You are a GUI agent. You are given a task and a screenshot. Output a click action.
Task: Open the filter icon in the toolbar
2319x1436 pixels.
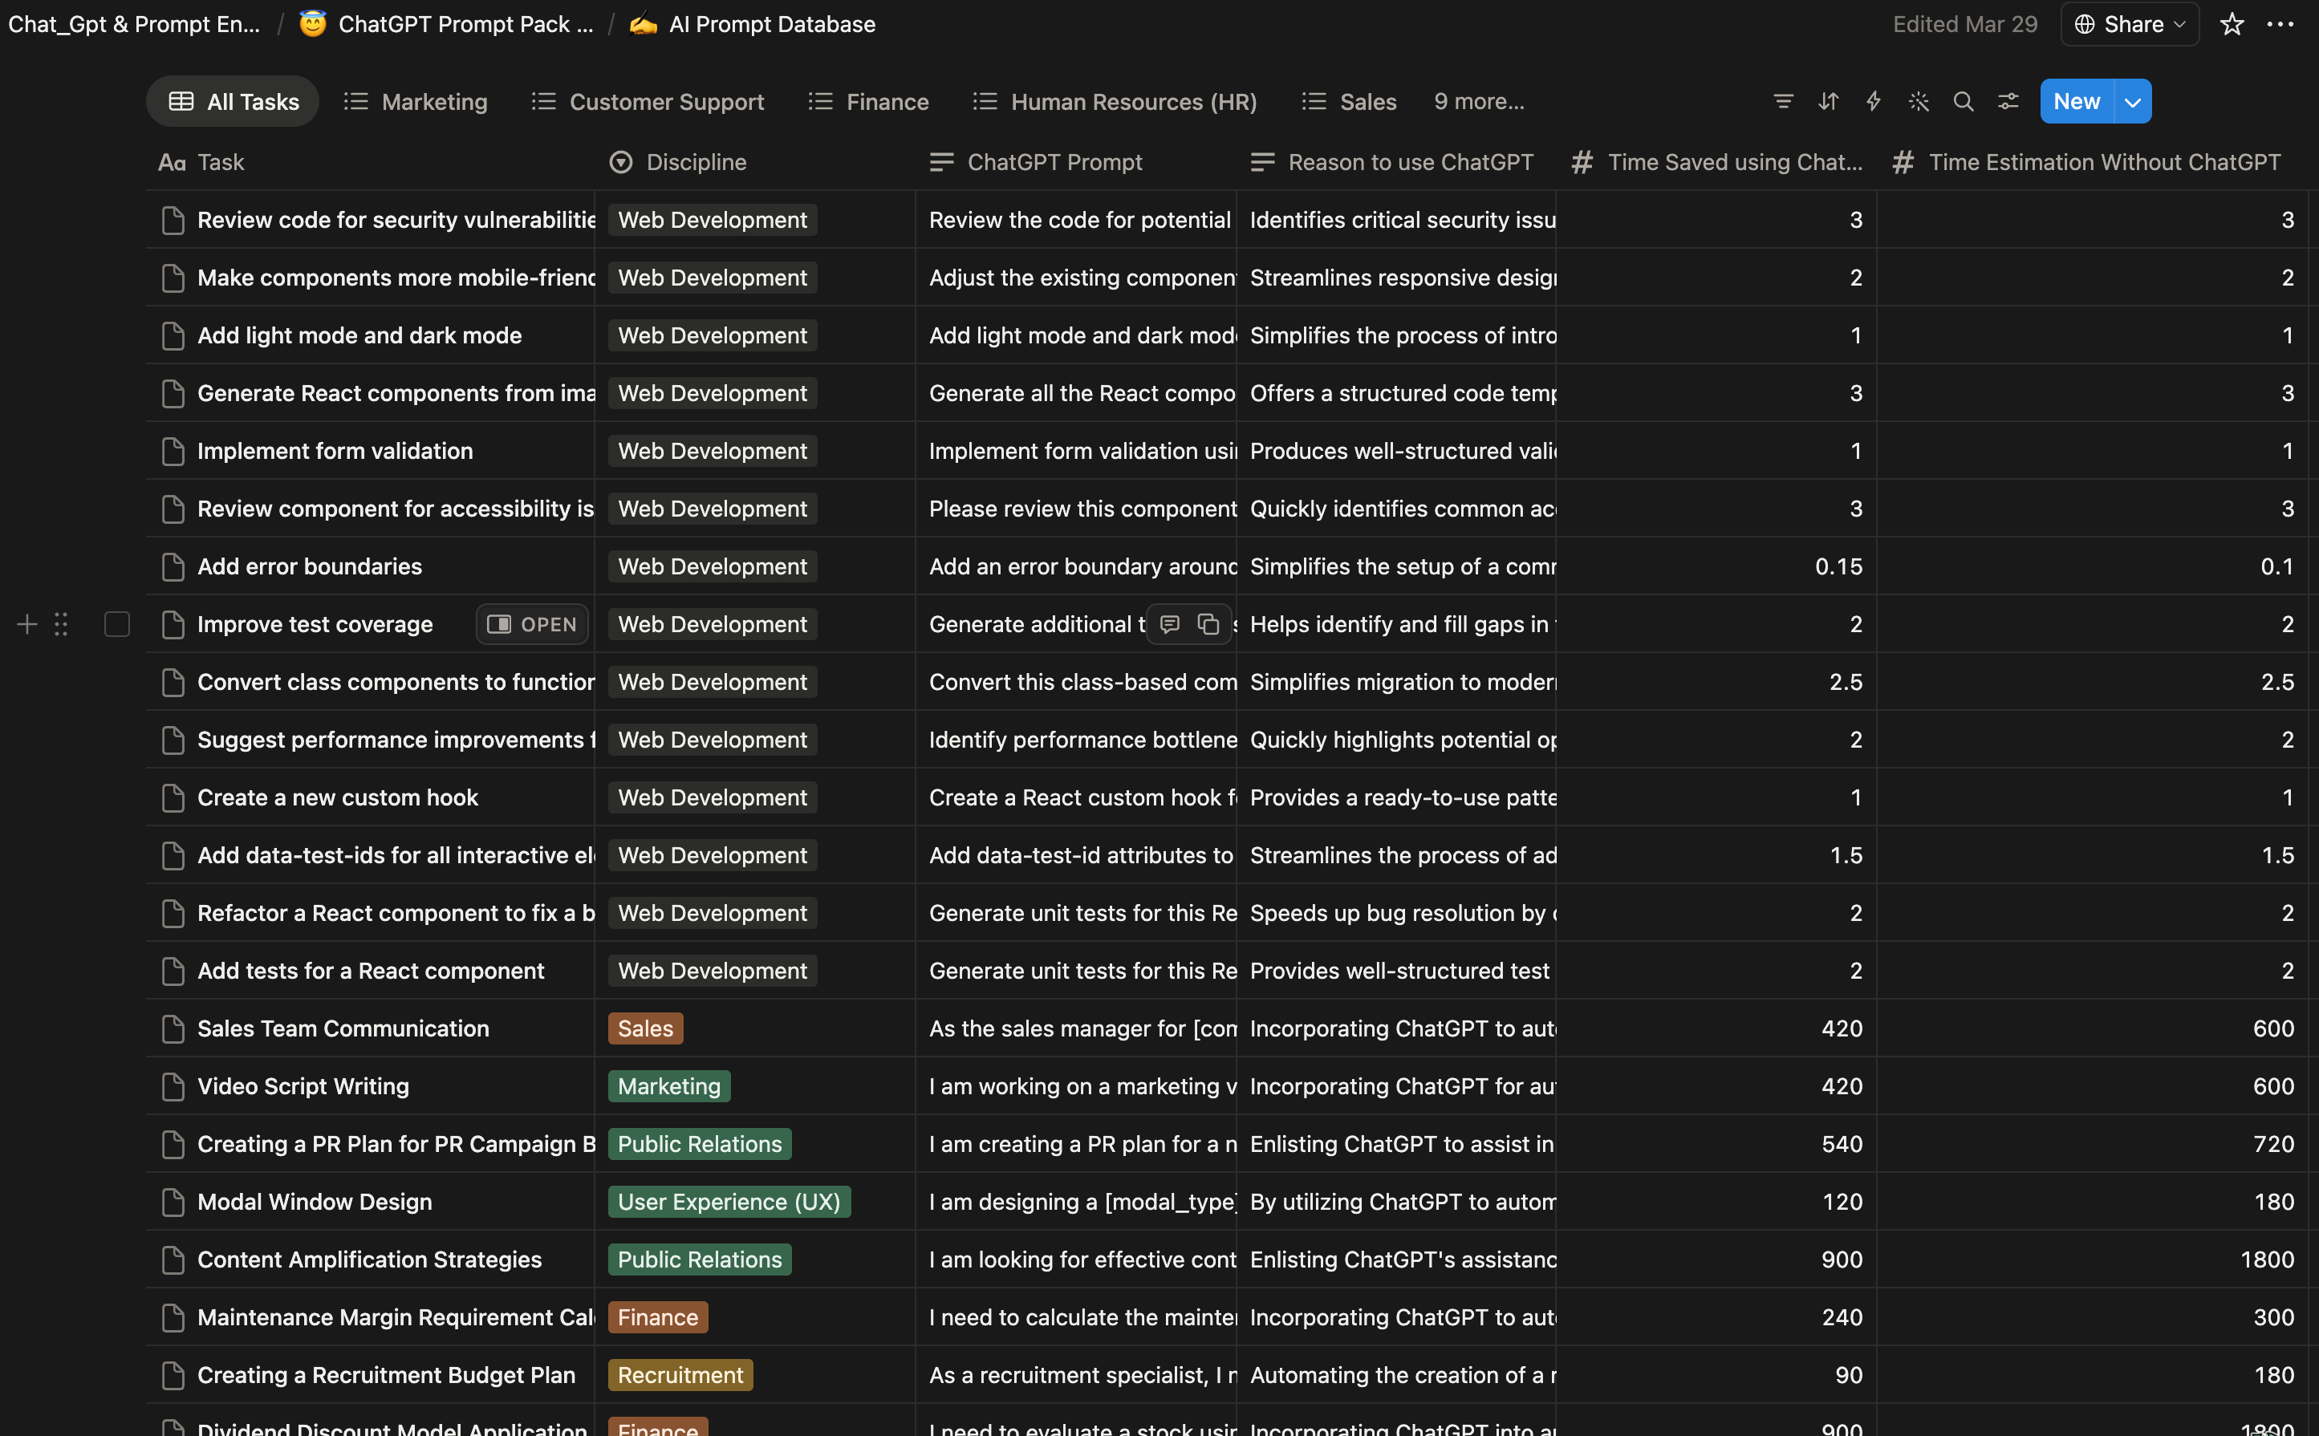click(1783, 102)
